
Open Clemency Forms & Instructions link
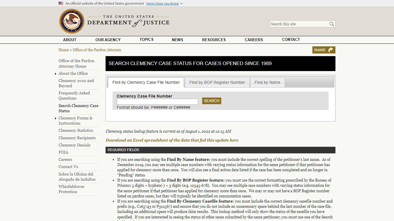pos(76,121)
